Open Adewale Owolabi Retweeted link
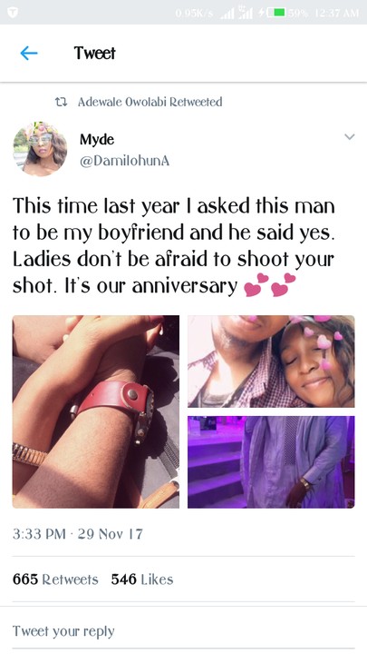367x654 pixels. 150,102
